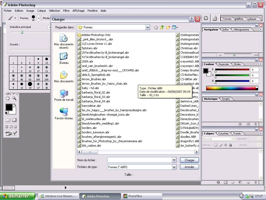Viewport: 266px width, 200px height.
Task: Switch to full screen mode without menus
Action: click(15, 127)
